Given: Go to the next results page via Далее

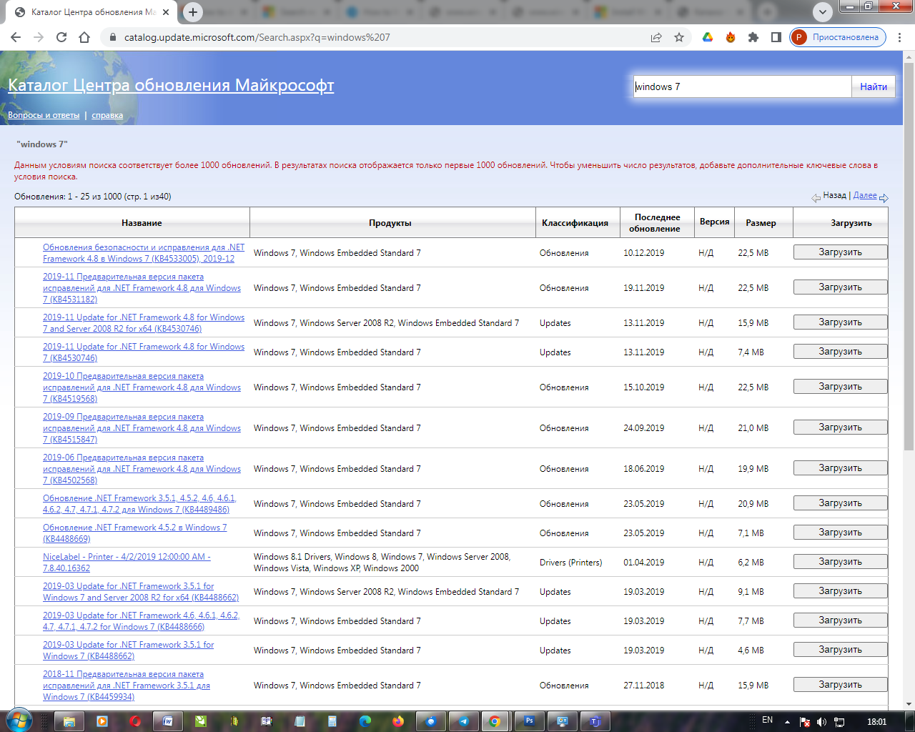Looking at the screenshot, I should coord(865,195).
